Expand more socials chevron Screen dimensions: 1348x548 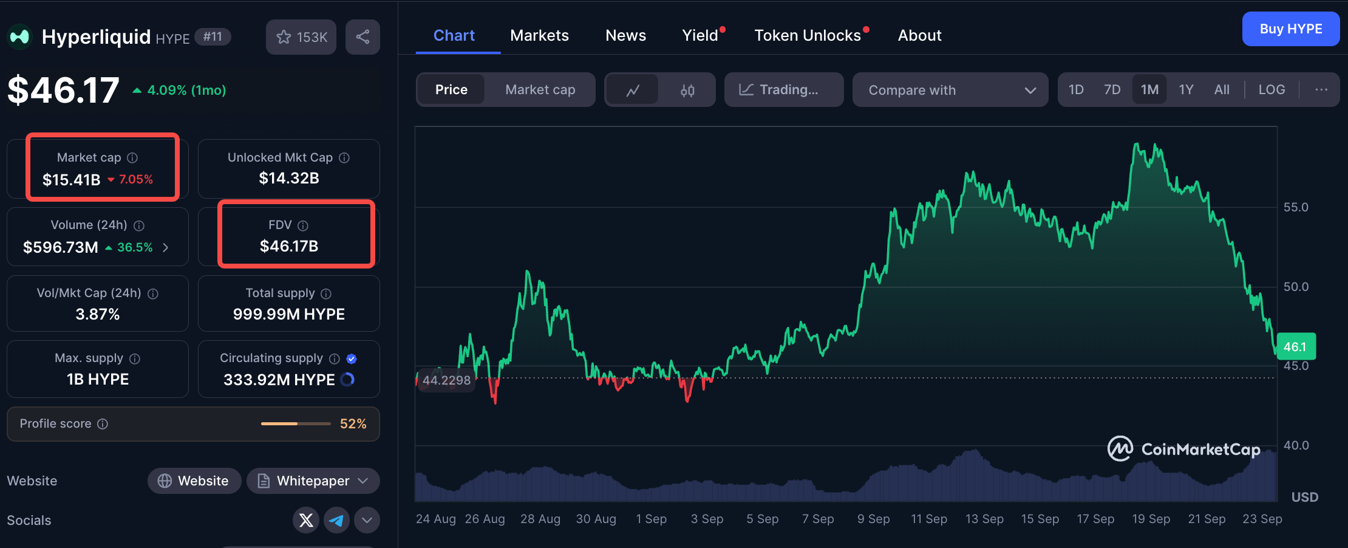pos(367,520)
